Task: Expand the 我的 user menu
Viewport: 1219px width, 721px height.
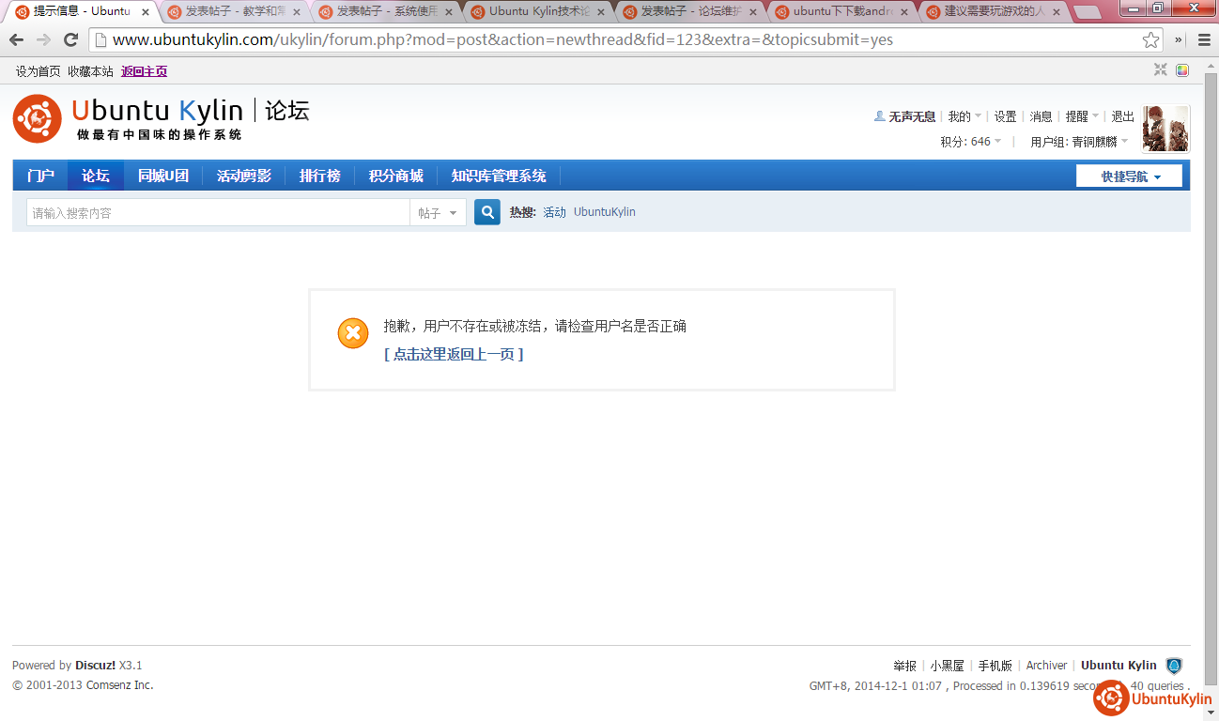Action: click(x=964, y=116)
